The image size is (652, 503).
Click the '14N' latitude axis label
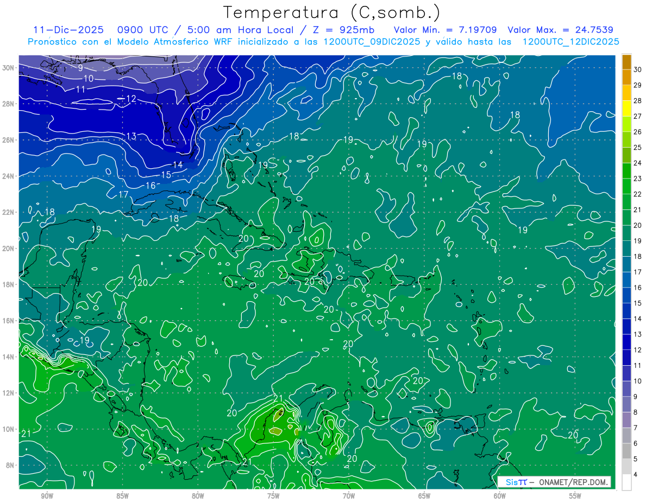[9, 357]
